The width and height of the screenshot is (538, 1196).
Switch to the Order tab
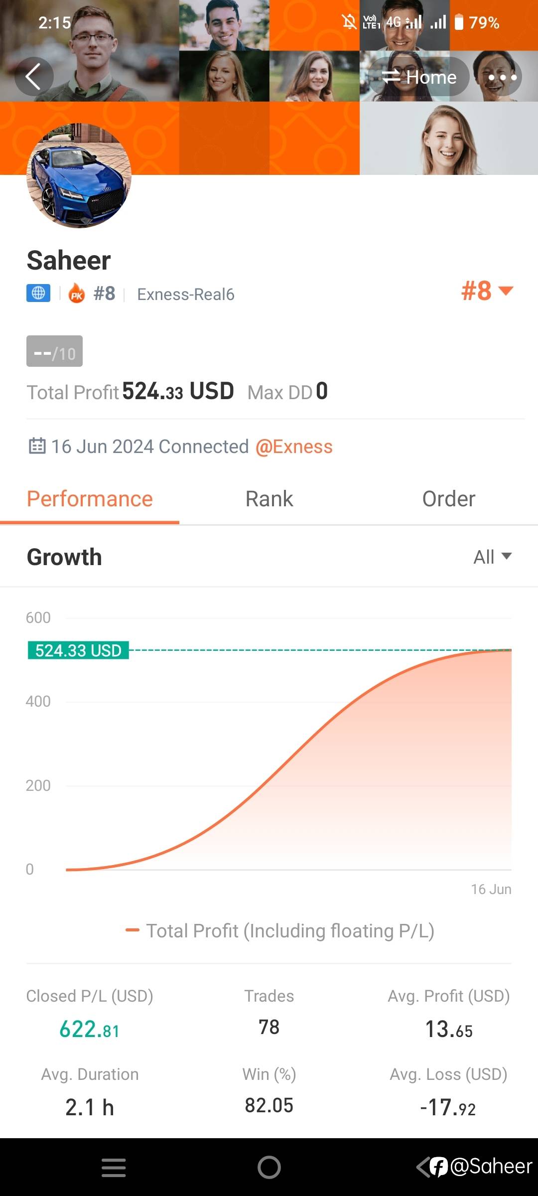[x=448, y=499]
